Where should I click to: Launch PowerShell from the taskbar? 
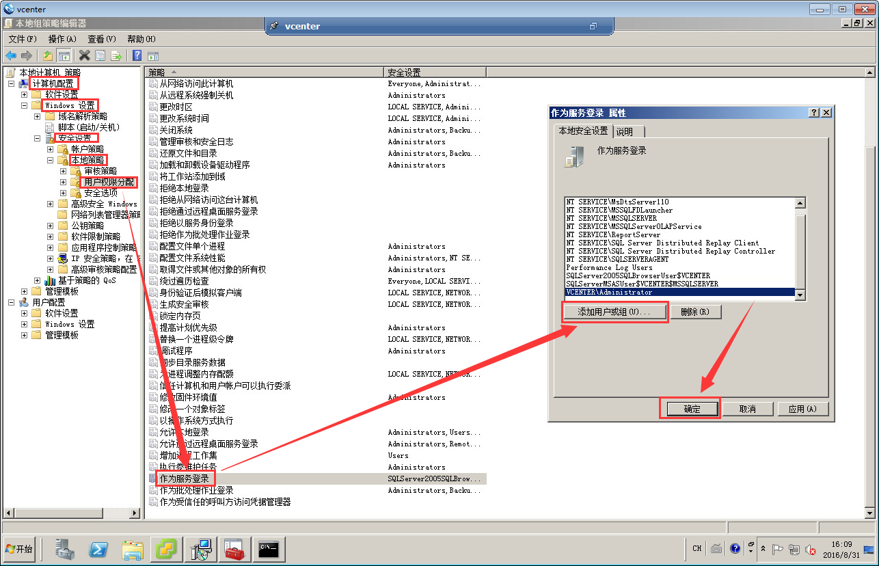pos(98,549)
